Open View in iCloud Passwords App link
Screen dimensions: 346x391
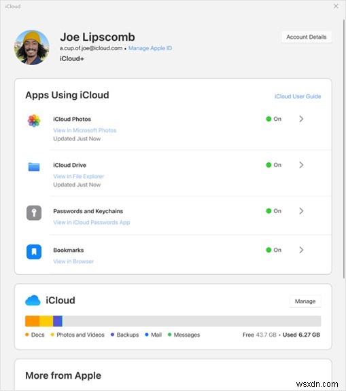tap(91, 222)
